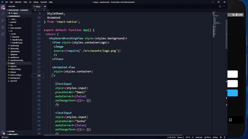Click UTF-8 encoding in status bar
The image size is (248, 139).
pyautogui.click(x=188, y=137)
